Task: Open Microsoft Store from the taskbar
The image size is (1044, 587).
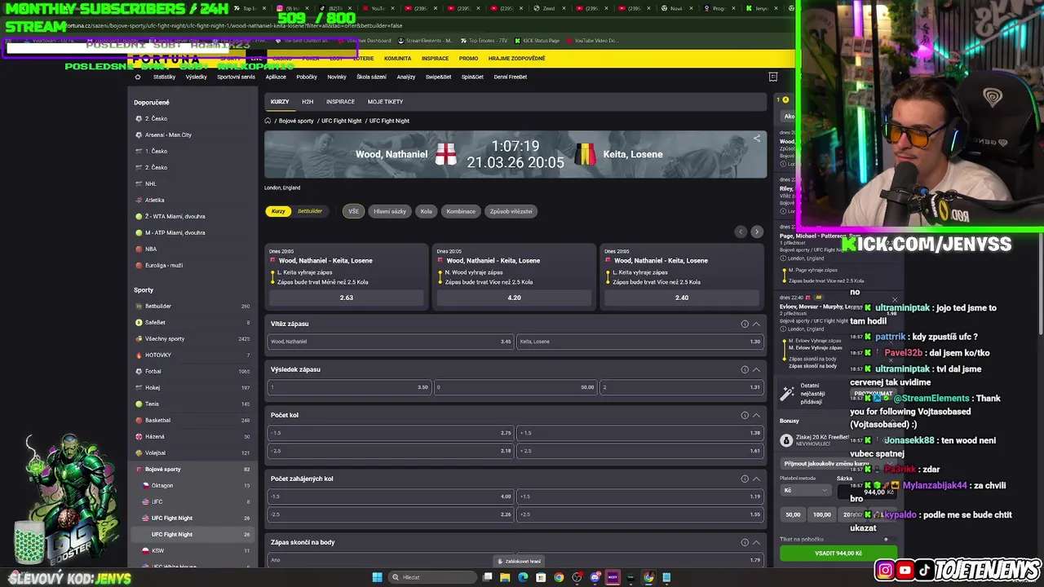Action: pyautogui.click(x=541, y=577)
